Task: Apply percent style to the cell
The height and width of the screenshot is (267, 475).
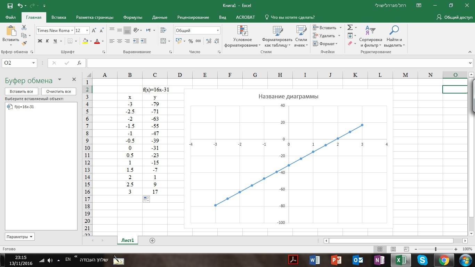Action: [x=191, y=41]
